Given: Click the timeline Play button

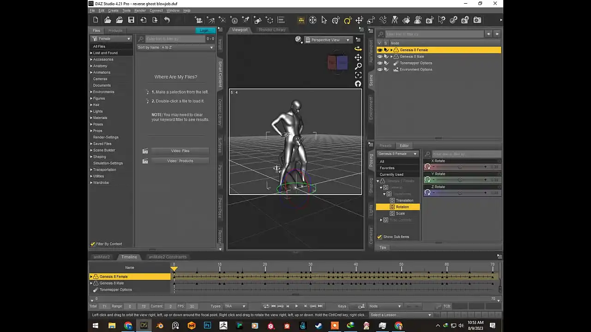Looking at the screenshot, I should 296,306.
